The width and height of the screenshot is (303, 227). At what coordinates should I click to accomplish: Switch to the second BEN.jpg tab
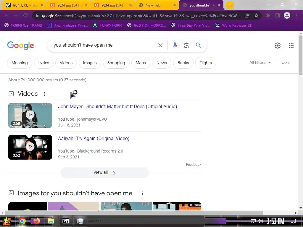click(112, 5)
